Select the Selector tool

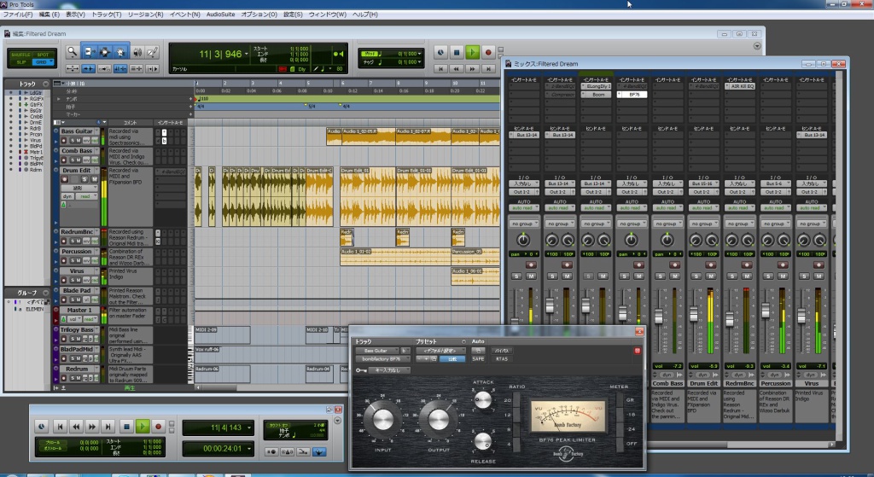[x=105, y=52]
